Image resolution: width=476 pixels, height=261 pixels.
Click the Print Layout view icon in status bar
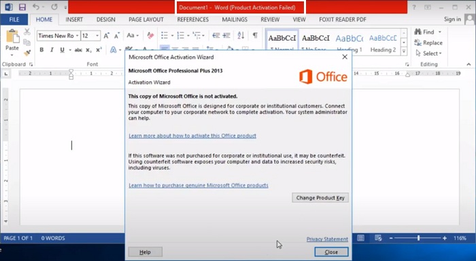coord(360,239)
